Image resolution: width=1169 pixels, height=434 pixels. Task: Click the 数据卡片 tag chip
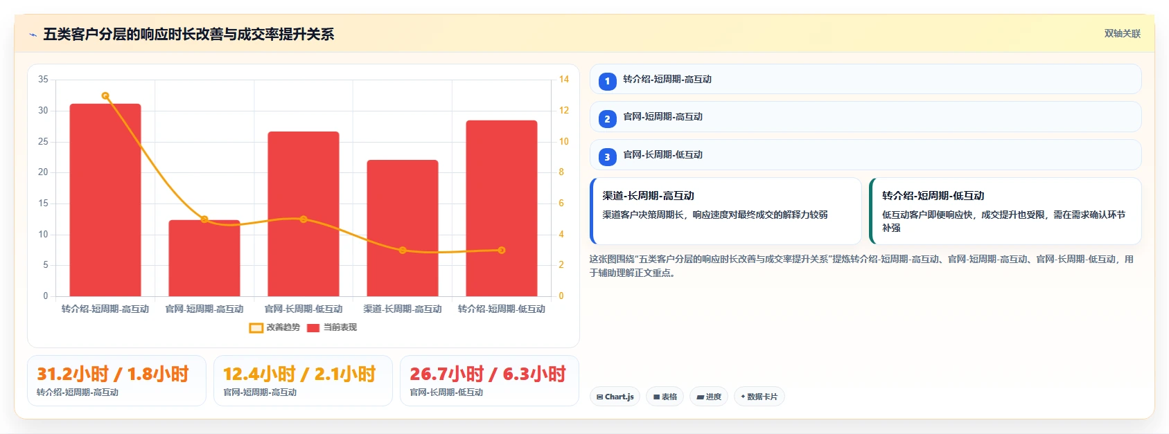pos(759,397)
